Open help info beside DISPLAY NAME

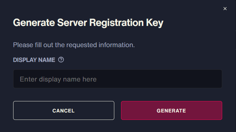61,60
